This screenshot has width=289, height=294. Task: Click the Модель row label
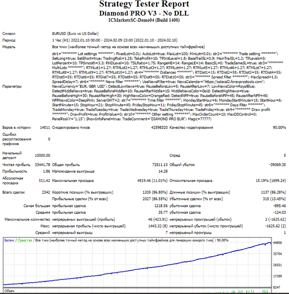pyautogui.click(x=9, y=47)
